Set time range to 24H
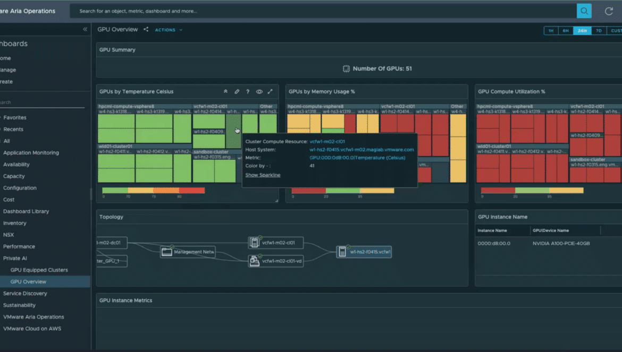This screenshot has width=622, height=352. point(582,30)
